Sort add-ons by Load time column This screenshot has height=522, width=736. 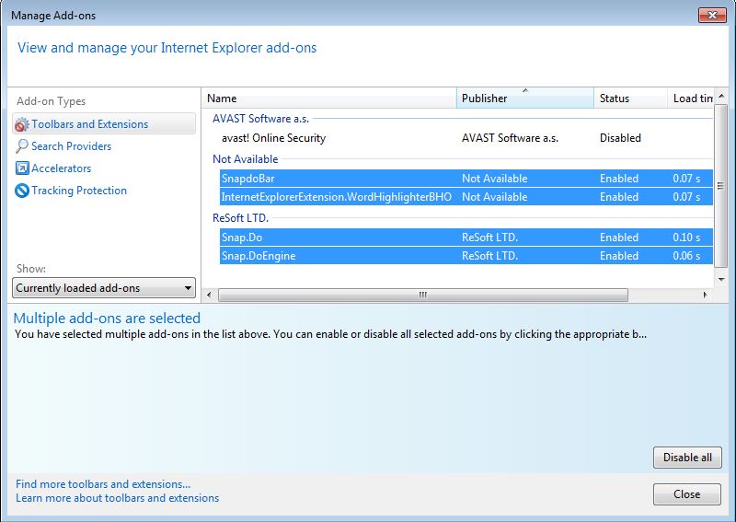pos(692,99)
